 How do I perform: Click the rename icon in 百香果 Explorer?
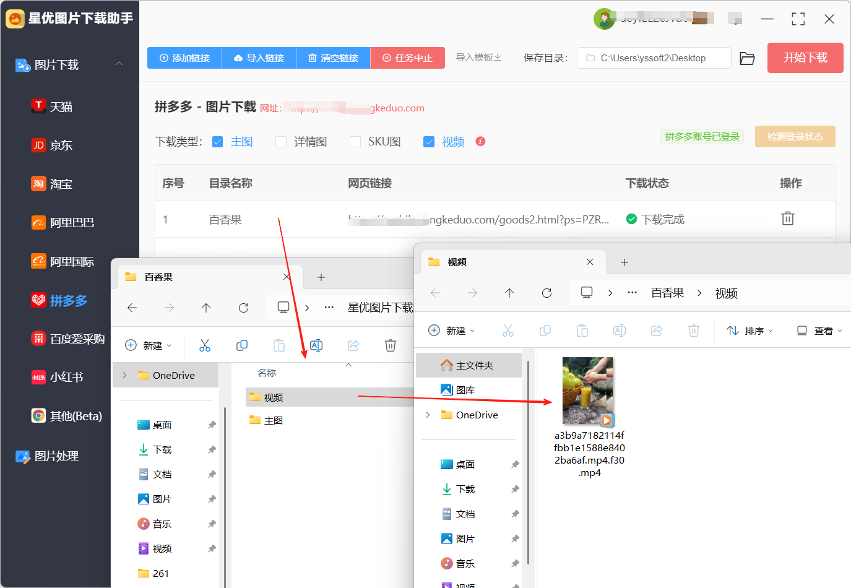[x=316, y=345]
